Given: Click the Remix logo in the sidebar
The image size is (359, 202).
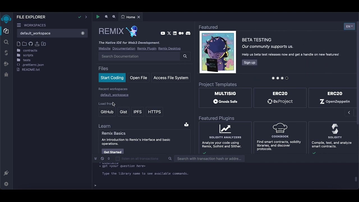Looking at the screenshot, I should [6, 19].
